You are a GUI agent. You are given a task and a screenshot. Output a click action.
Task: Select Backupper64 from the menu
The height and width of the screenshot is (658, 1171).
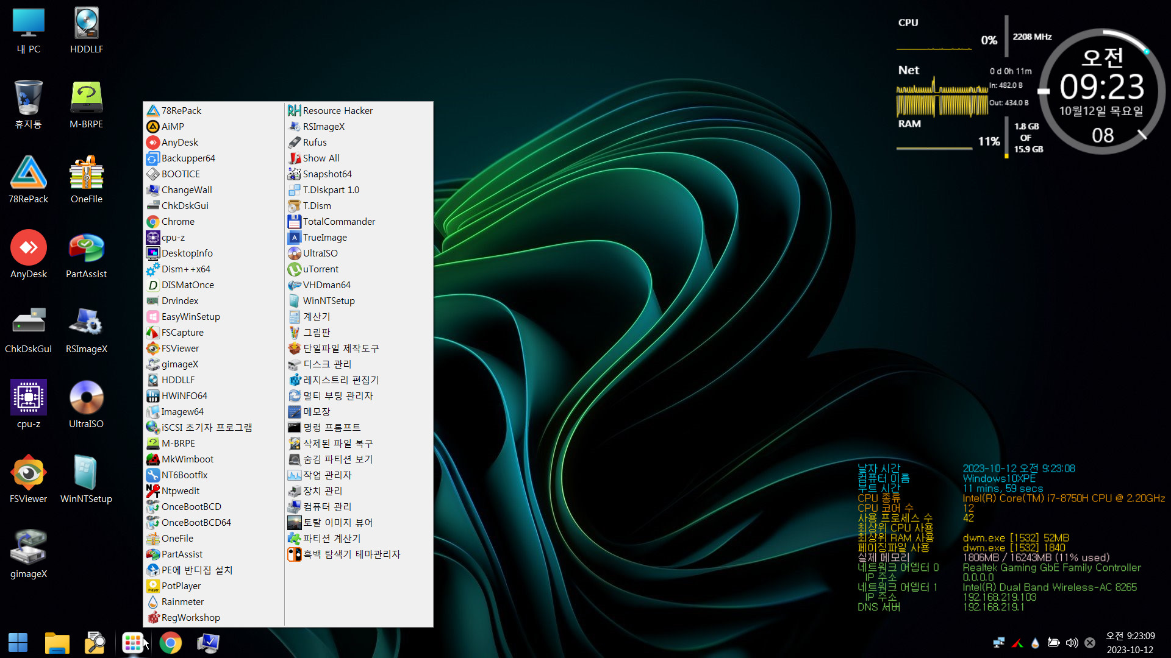[x=213, y=158]
